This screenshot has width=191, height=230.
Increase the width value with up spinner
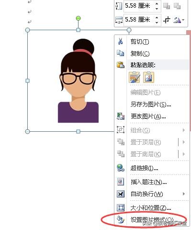click(x=157, y=18)
